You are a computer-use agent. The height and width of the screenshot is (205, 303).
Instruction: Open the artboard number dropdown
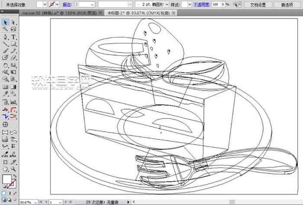click(x=60, y=202)
